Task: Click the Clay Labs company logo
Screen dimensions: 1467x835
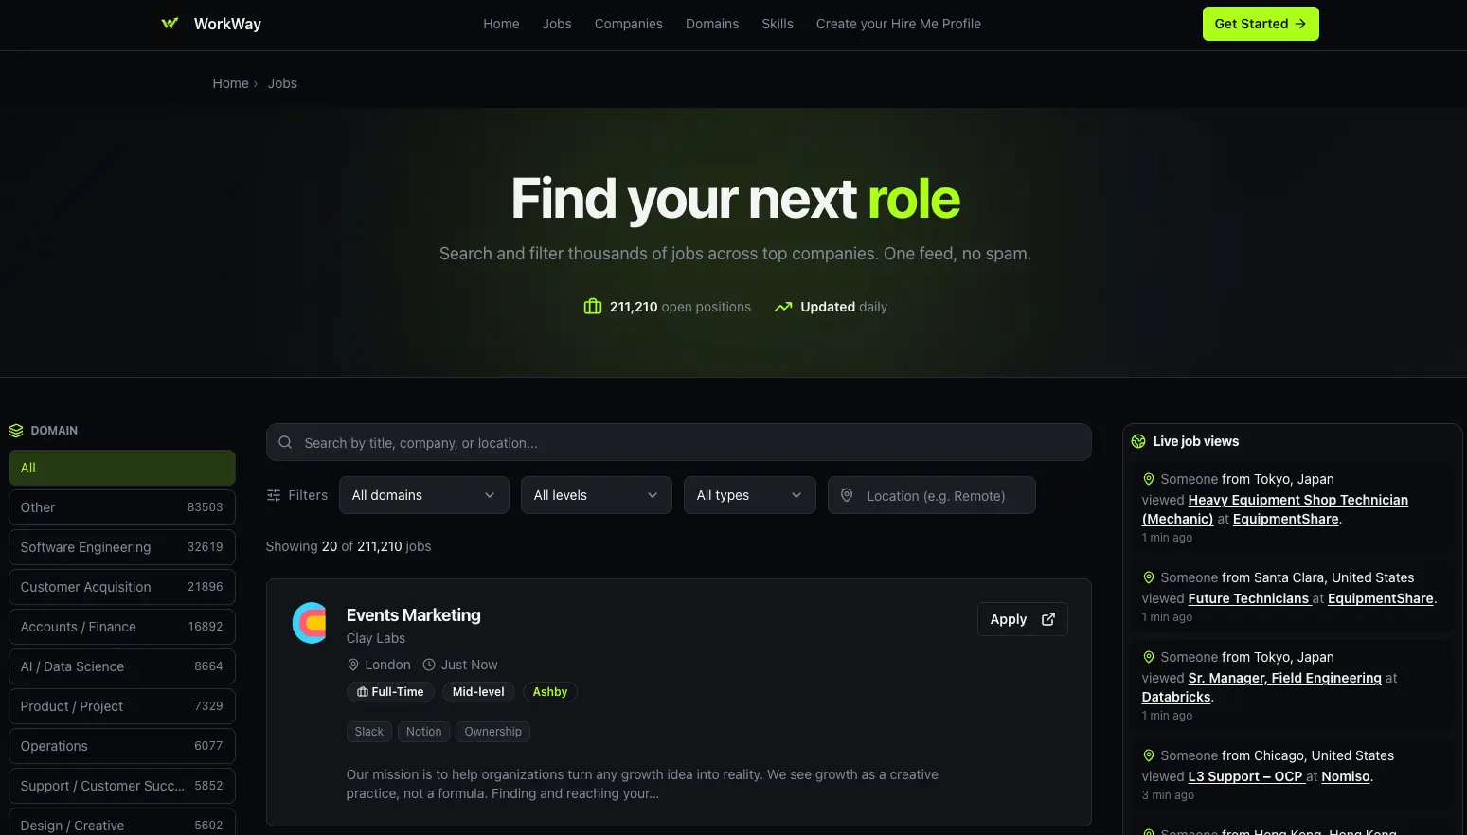Action: (310, 623)
